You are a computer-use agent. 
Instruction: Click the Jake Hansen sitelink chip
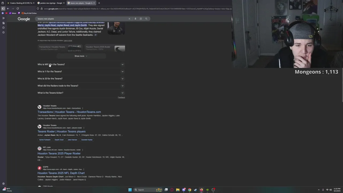tap(72, 140)
